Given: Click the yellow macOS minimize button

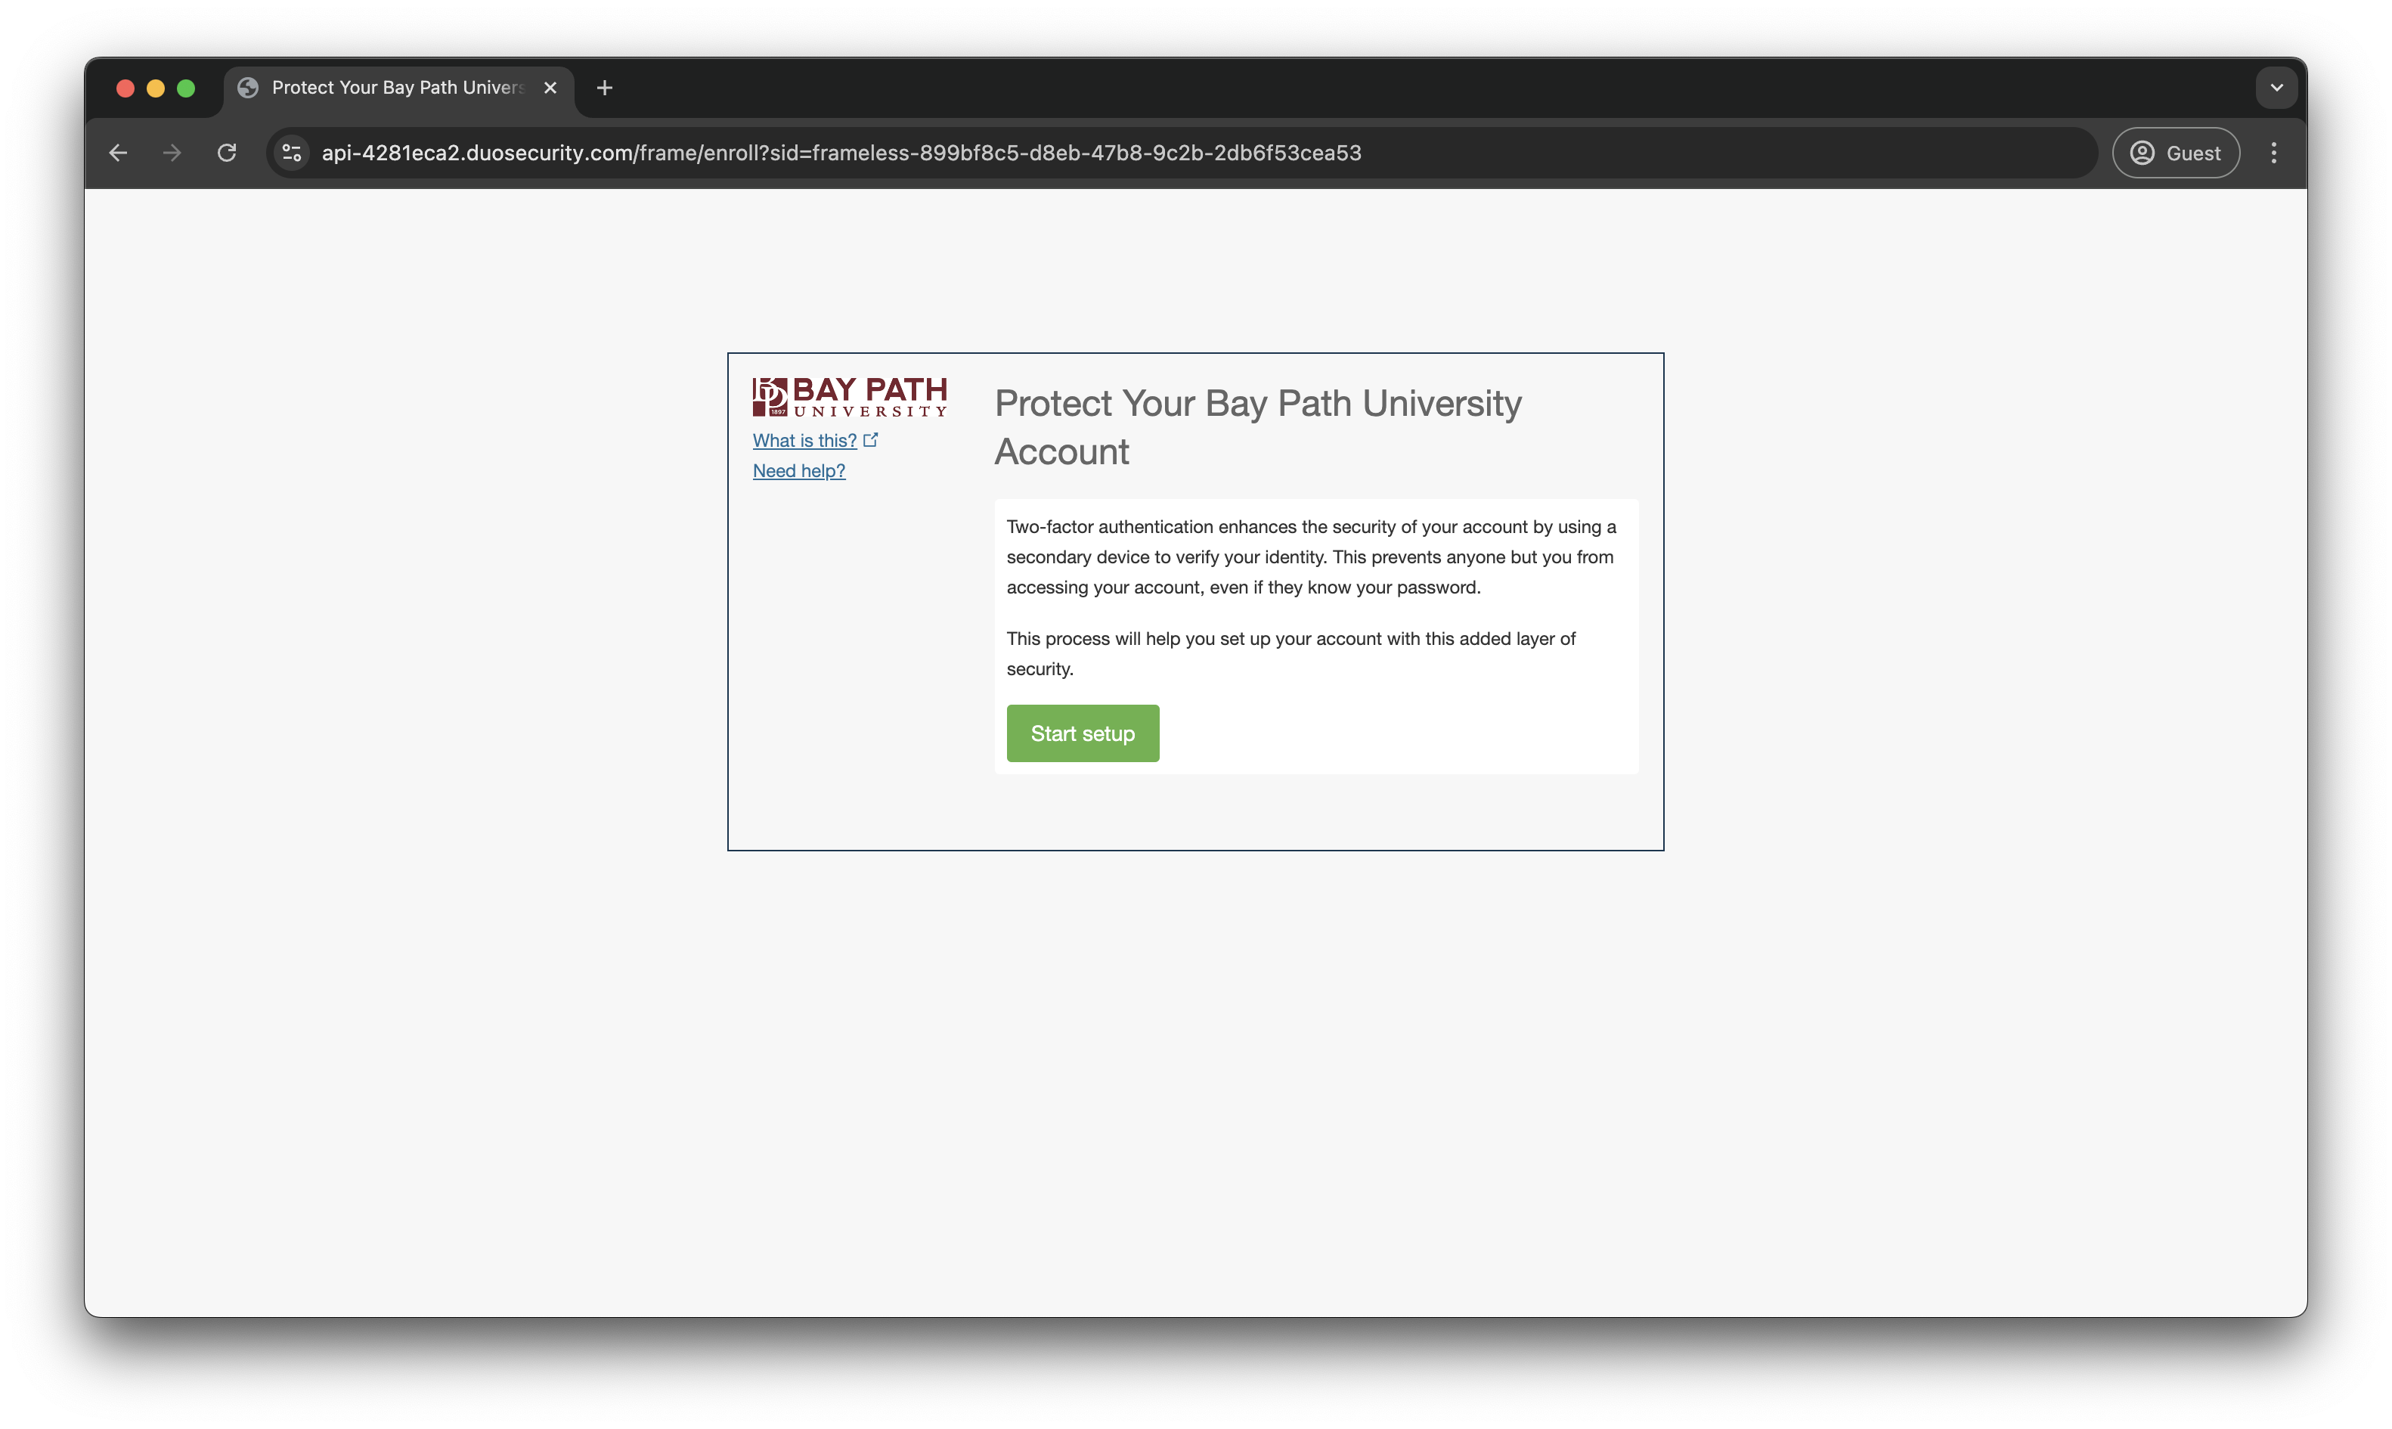Looking at the screenshot, I should click(x=156, y=88).
